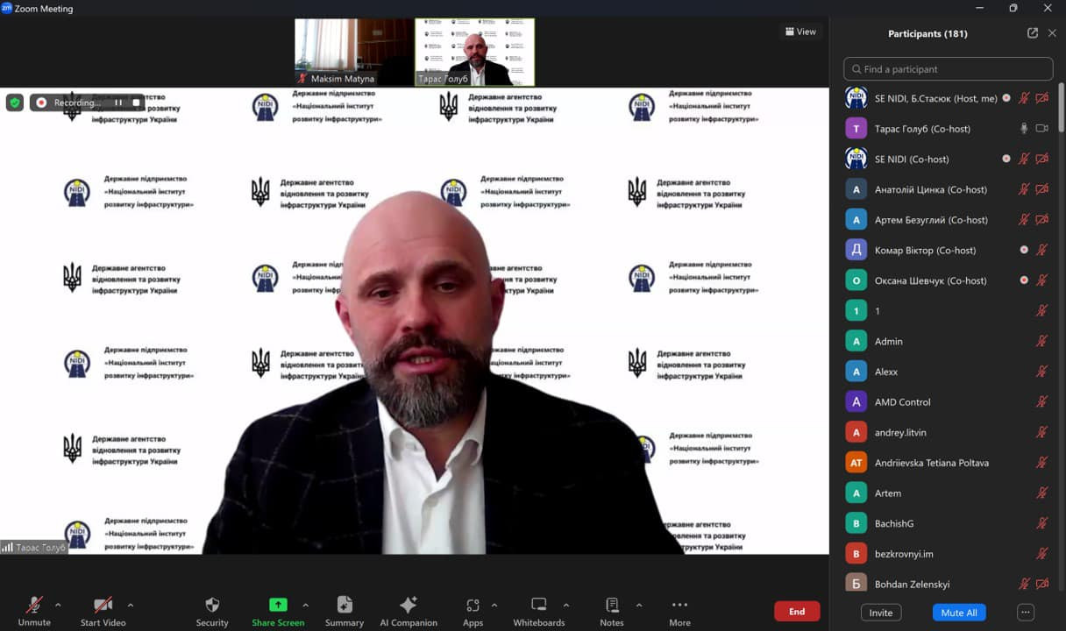Open the More menu in toolbar
Viewport: 1066px width, 631px height.
[679, 606]
